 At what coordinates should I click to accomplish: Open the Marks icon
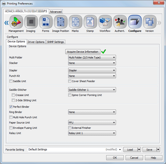75,22
